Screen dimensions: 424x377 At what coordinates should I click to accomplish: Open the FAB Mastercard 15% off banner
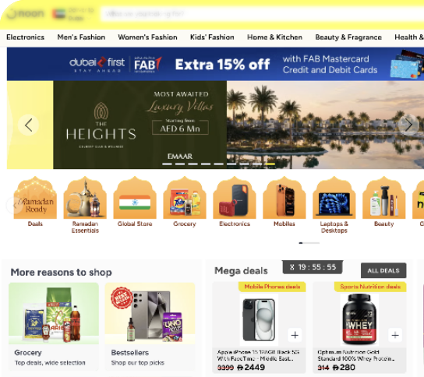click(x=216, y=64)
